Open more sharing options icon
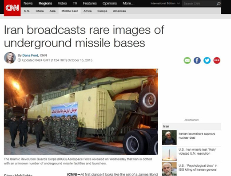This screenshot has height=176, width=231. pos(217,60)
